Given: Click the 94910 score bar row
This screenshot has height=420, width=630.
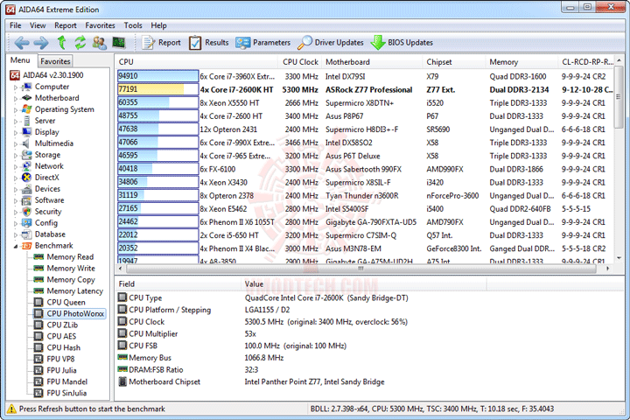Looking at the screenshot, I should 157,76.
